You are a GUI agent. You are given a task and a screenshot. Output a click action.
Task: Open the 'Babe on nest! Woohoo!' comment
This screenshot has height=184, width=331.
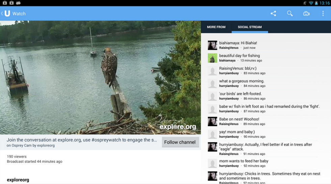pyautogui.click(x=239, y=119)
